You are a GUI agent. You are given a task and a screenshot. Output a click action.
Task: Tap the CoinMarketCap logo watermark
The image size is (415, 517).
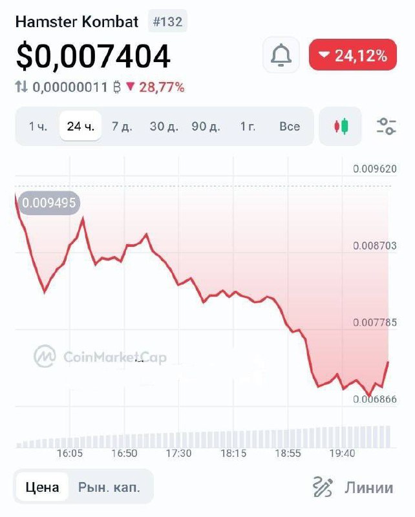point(45,355)
